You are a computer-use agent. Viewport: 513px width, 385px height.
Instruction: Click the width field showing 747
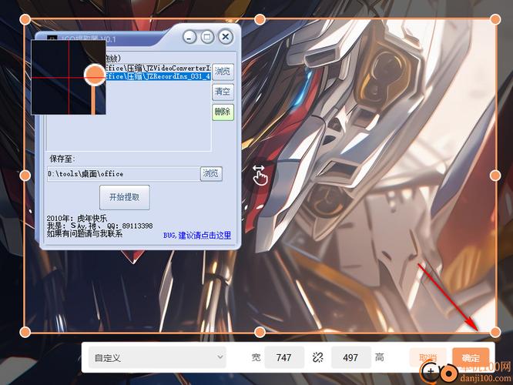click(284, 357)
